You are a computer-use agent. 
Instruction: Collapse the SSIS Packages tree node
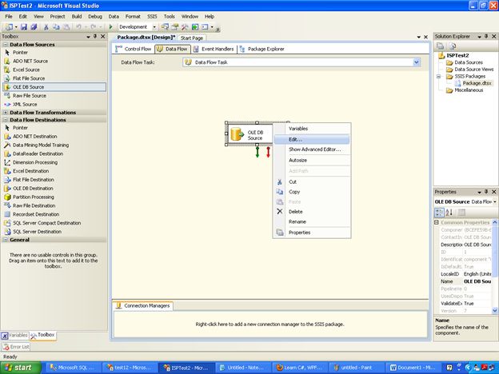click(x=438, y=77)
